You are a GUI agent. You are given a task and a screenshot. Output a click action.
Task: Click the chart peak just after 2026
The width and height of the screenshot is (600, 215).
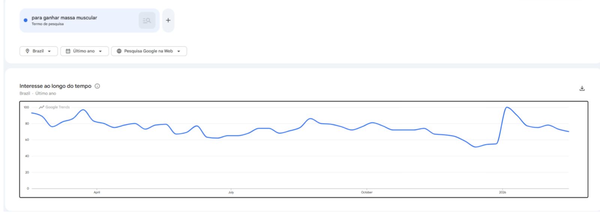[507, 107]
